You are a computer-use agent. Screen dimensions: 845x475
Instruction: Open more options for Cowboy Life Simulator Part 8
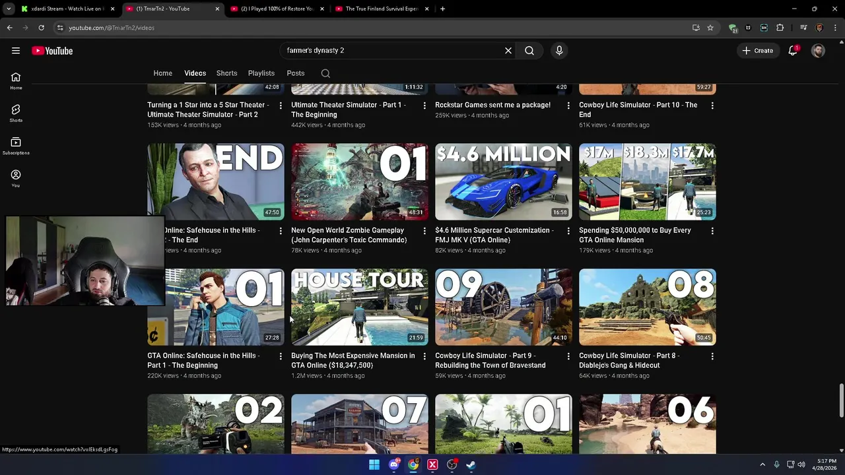712,356
